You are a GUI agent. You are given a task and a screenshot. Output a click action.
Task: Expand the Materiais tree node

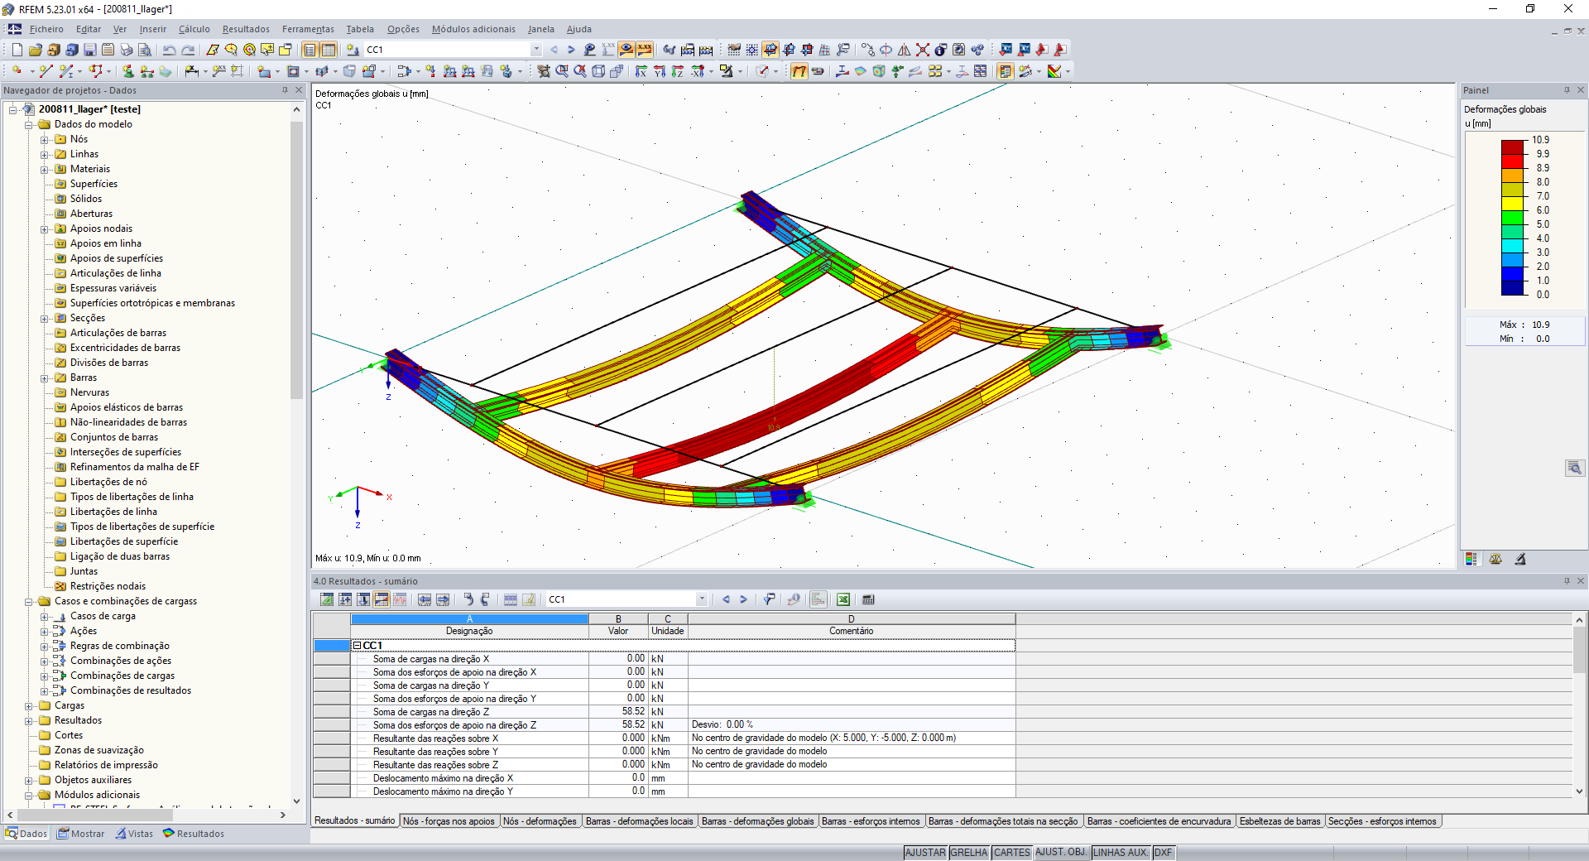[x=45, y=170]
